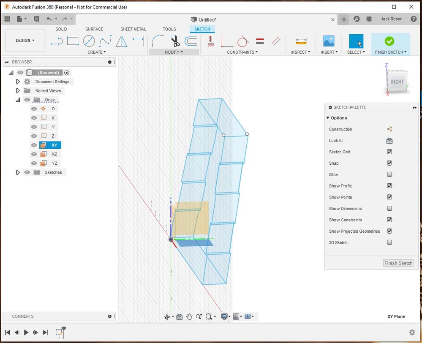Image resolution: width=422 pixels, height=343 pixels.
Task: Open the Measure tool under Inspect
Action: pyautogui.click(x=301, y=41)
